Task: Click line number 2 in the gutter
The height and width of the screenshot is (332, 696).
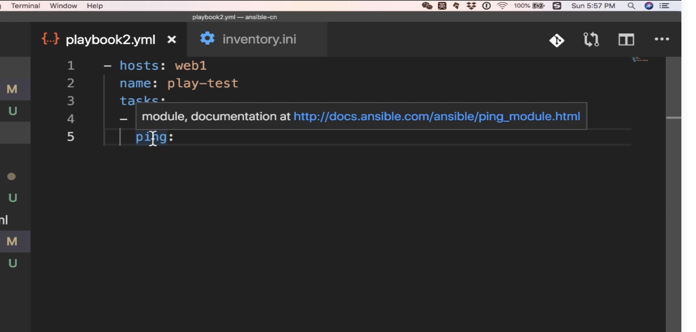Action: point(71,83)
